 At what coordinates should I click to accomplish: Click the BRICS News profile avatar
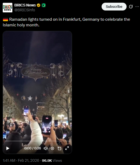coord(8,8)
